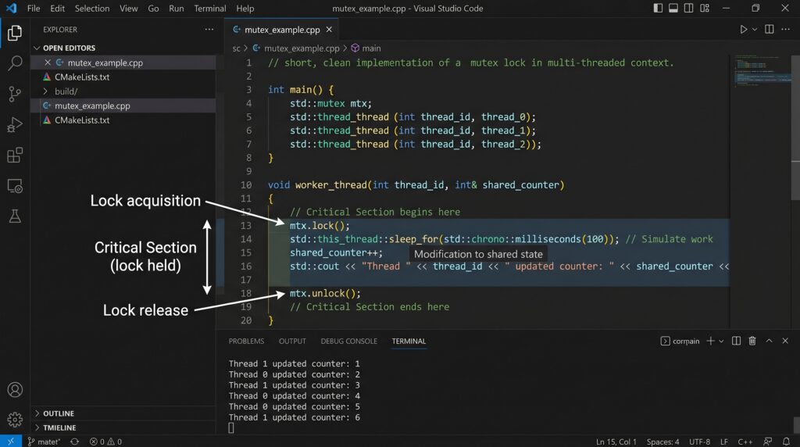The height and width of the screenshot is (447, 800).
Task: Click the synchronize changes icon in status bar
Action: [74, 442]
